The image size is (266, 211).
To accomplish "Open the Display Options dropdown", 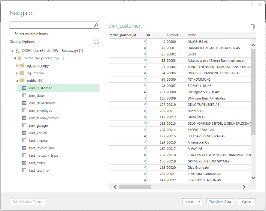I will click(24, 41).
